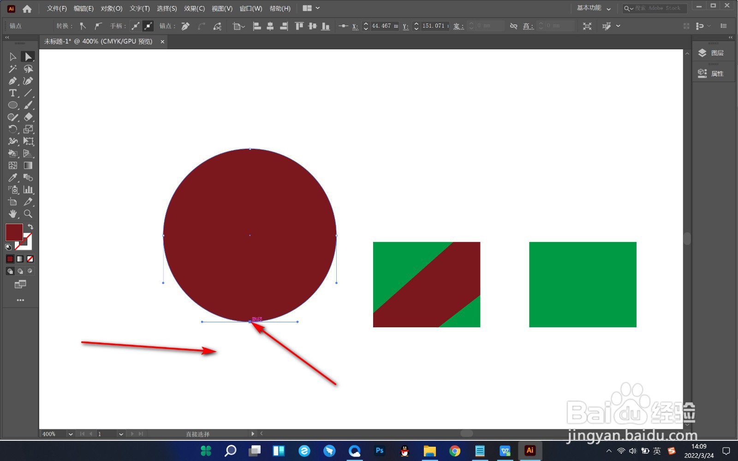
Task: Open the Object (对象) menu
Action: pos(112,8)
